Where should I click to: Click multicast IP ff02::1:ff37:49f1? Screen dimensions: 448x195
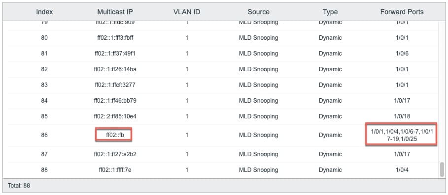[115, 54]
